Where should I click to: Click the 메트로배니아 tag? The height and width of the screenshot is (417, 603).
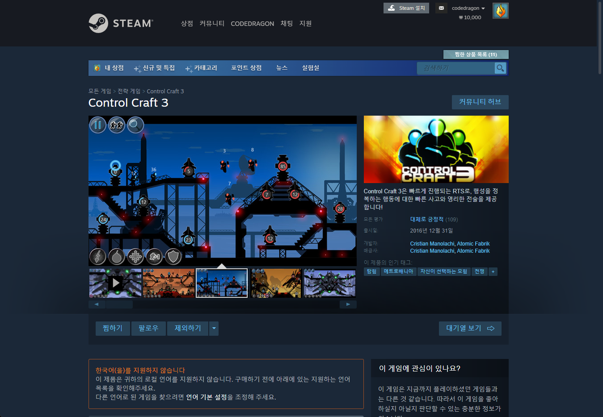pos(398,271)
